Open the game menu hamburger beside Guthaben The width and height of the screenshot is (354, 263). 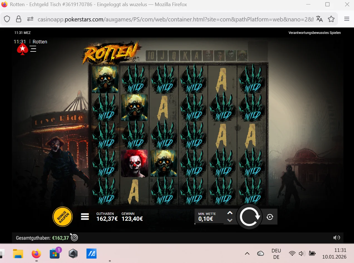click(85, 217)
